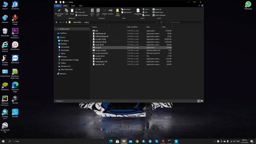This screenshot has height=144, width=256.
Task: Select Downloads in navigation pane
Action: (65, 50)
